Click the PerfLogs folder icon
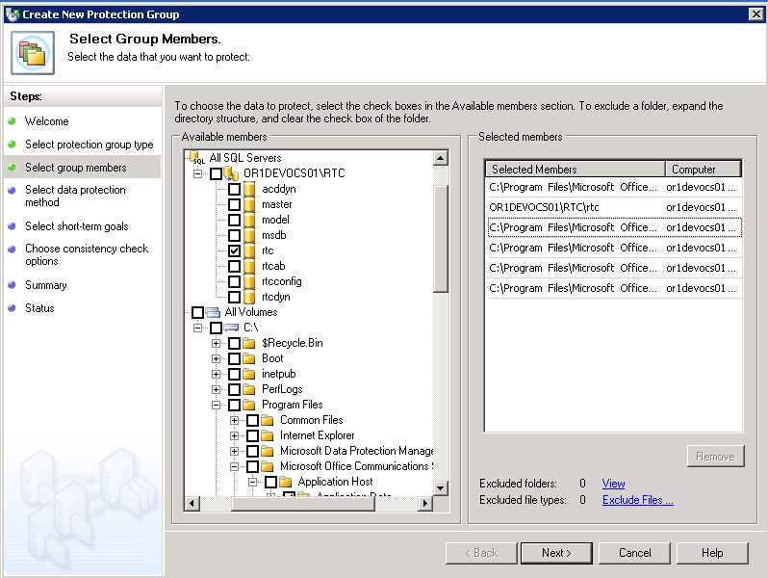 coord(249,389)
